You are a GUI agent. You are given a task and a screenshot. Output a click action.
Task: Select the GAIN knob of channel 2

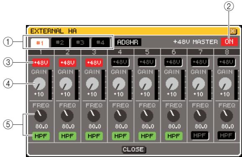point(66,84)
